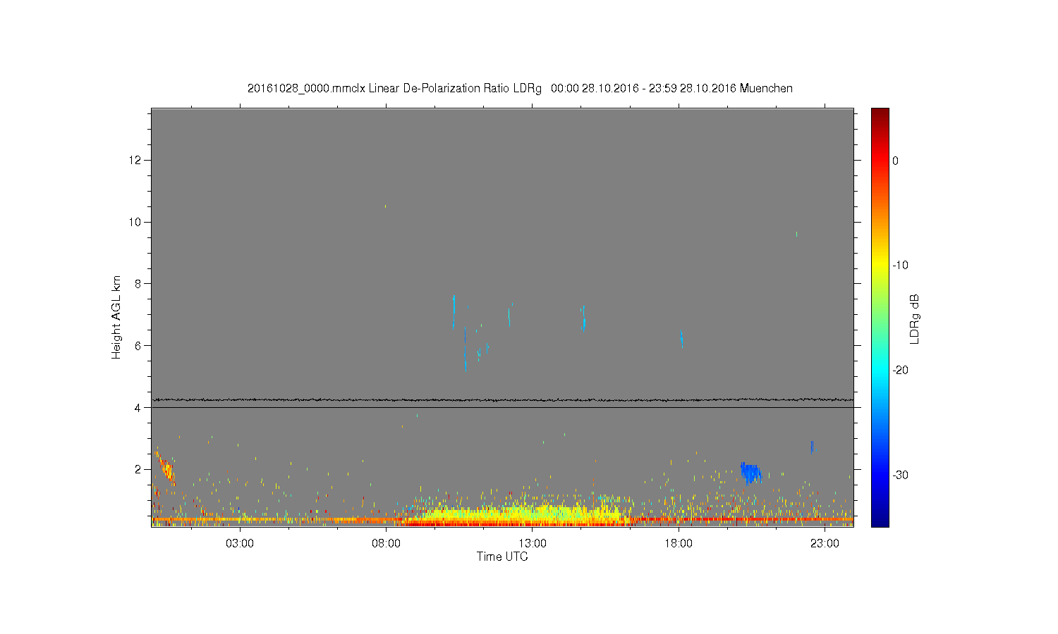Click the height tick label 6
The image size is (1058, 634).
pos(138,346)
